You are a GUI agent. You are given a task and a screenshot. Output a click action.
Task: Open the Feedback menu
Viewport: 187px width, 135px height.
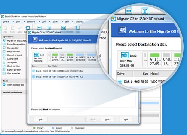pos(80,21)
